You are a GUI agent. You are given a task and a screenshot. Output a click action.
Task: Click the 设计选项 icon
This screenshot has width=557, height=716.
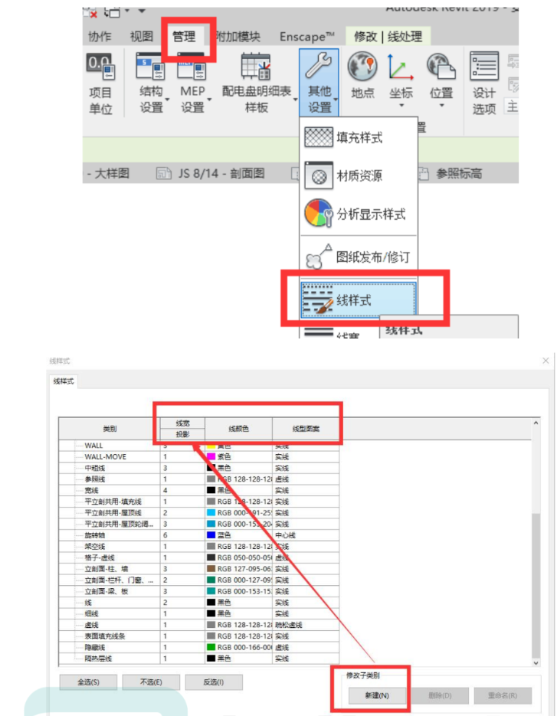484,67
